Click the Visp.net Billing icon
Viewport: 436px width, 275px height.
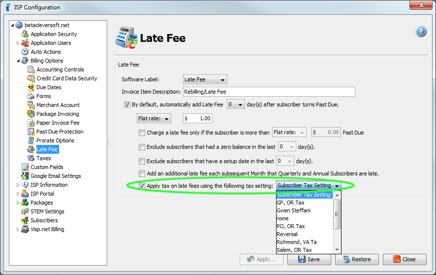pyautogui.click(x=25, y=229)
